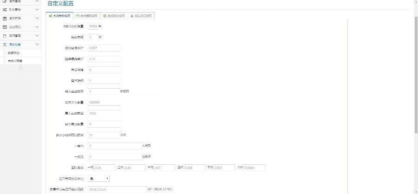Click the calendar icon in the sidebar

click(5, 18)
